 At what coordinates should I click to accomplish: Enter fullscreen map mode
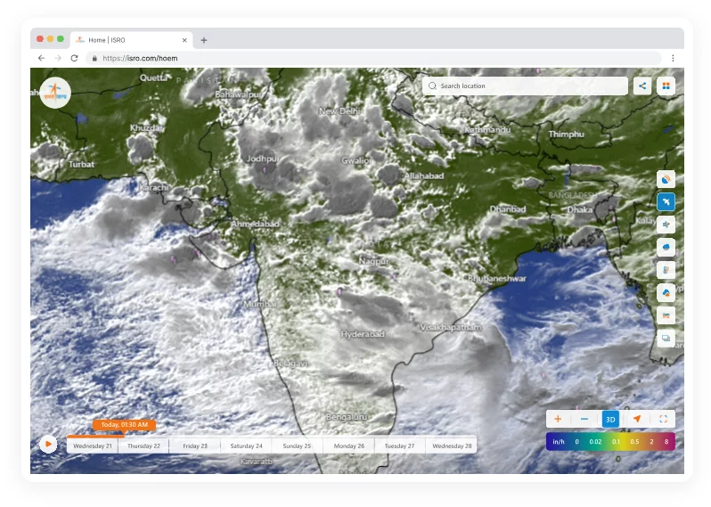663,419
